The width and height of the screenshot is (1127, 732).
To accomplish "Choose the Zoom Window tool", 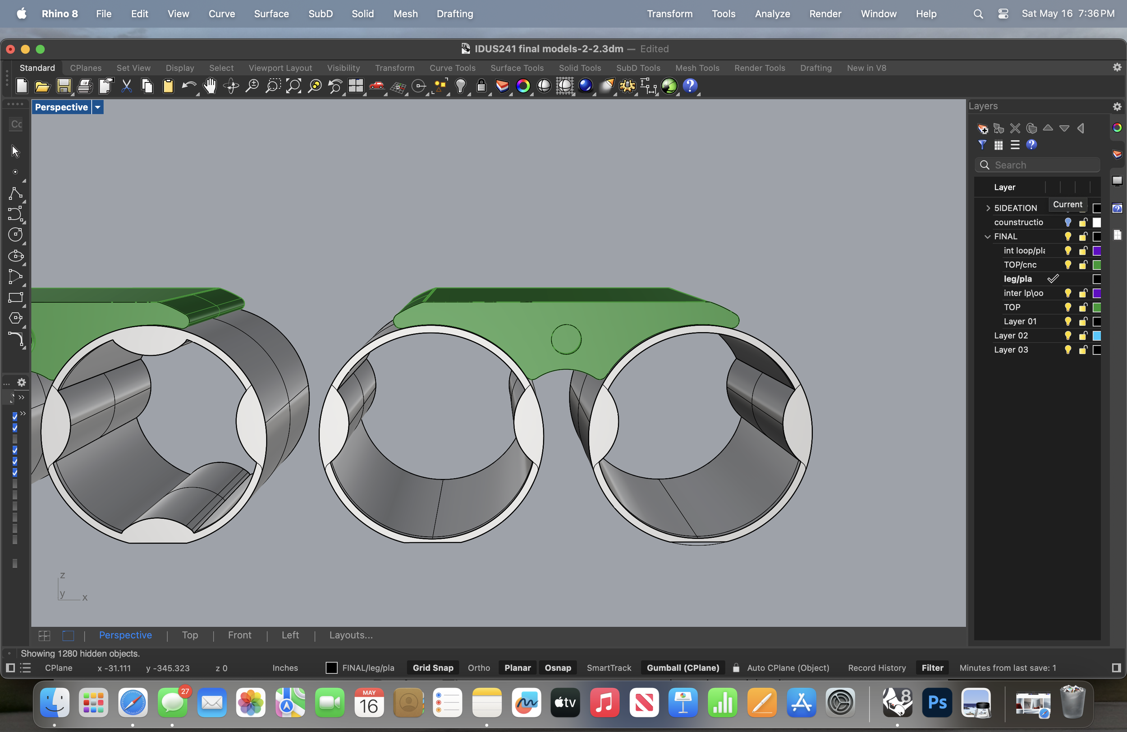I will (273, 86).
